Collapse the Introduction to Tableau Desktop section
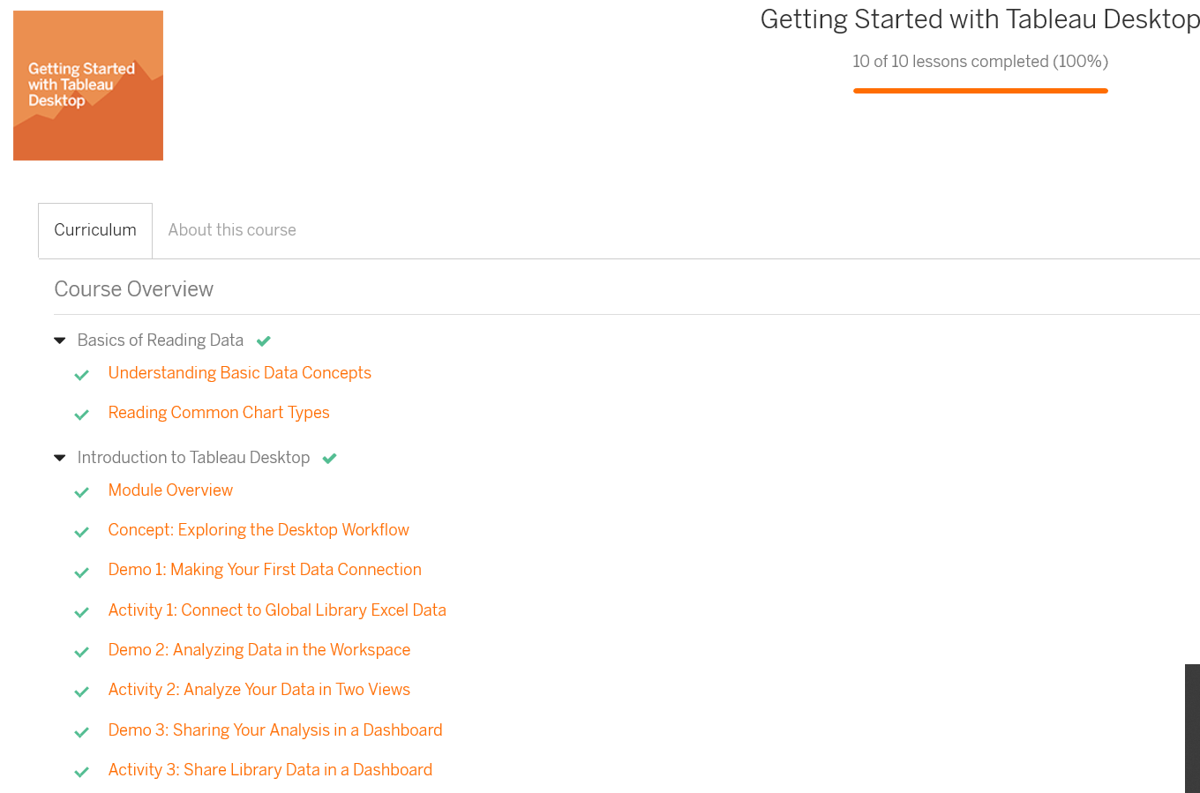The image size is (1200, 793). point(59,457)
